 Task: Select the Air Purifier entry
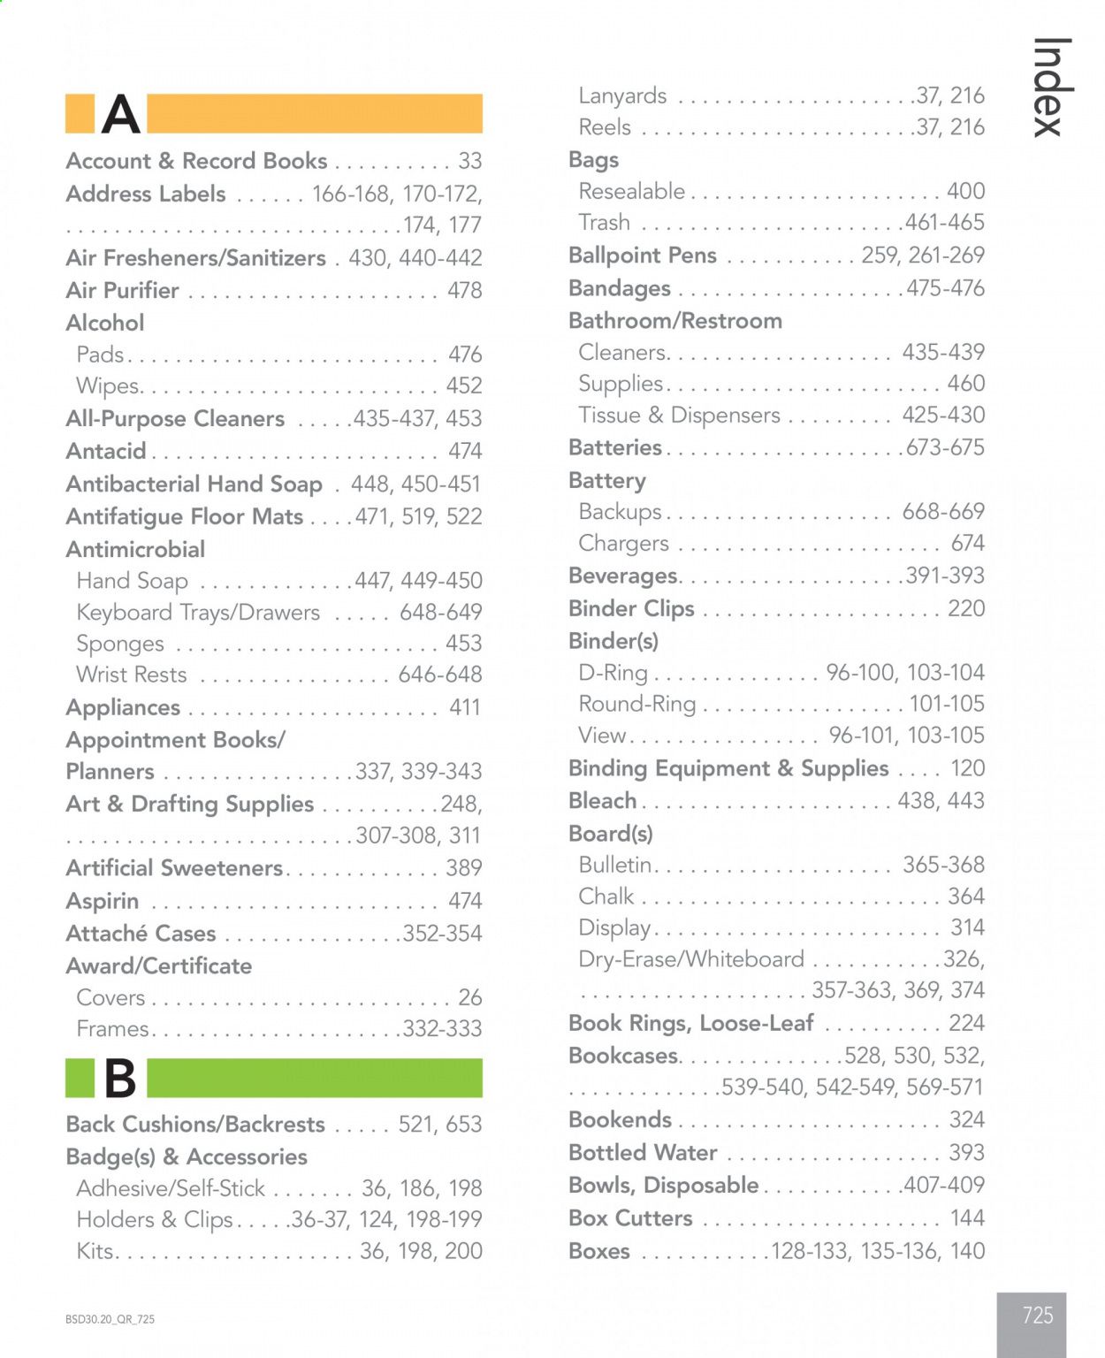point(274,290)
